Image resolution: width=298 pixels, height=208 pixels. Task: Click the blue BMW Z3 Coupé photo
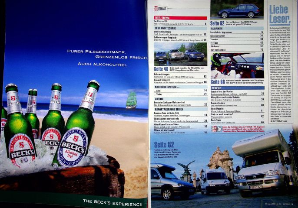click(237, 10)
